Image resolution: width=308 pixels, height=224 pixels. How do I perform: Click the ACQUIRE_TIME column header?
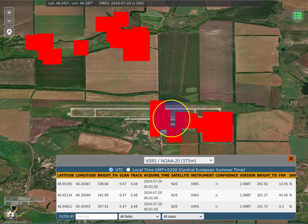click(x=157, y=175)
